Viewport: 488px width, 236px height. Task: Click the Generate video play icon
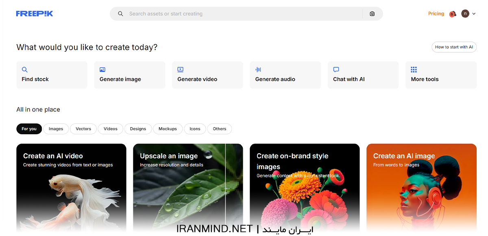181,70
